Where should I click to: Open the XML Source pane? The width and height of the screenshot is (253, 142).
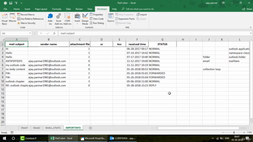pyautogui.click(x=111, y=18)
